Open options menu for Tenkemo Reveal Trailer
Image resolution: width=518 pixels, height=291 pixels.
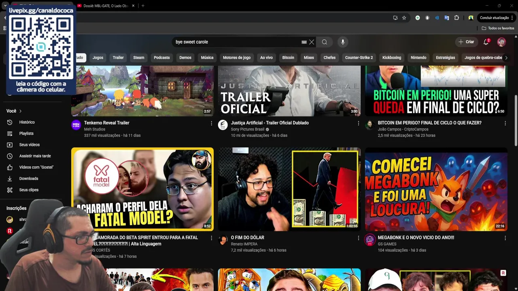tap(211, 123)
